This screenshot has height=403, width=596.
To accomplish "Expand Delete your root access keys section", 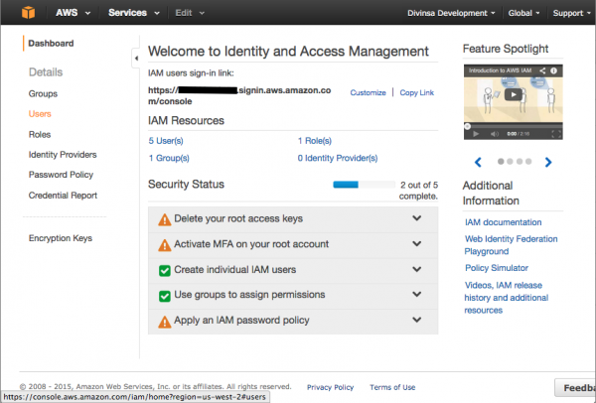I will click(x=417, y=218).
